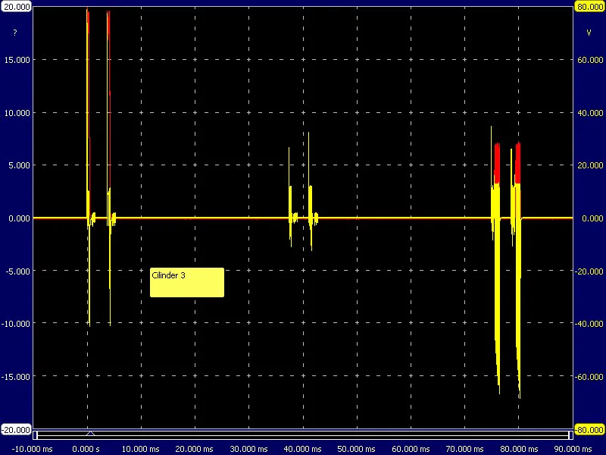Click the -20.000 lower left axis limit box
The width and height of the screenshot is (606, 455).
click(x=17, y=430)
